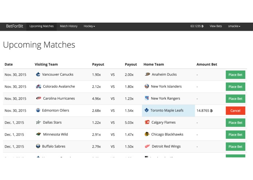Image resolution: width=253 pixels, height=180 pixels.
Task: Click the Minnesota Wild team logo
Action: tap(39, 134)
